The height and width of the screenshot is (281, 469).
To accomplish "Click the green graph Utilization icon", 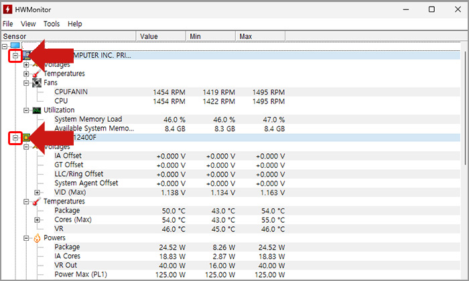I will [37, 110].
